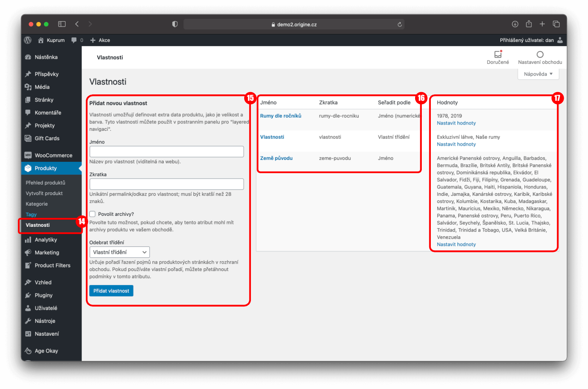
Task: Open the Vlastní třídění sort dropdown
Action: coord(120,252)
